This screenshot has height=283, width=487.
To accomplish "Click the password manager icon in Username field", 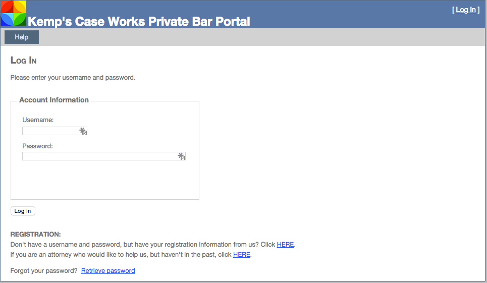I will coord(83,131).
